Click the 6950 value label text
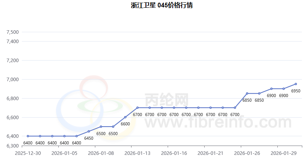 coord(296,91)
